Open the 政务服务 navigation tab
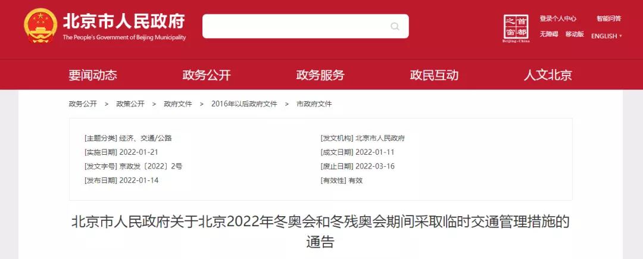The image size is (643, 259). 320,75
